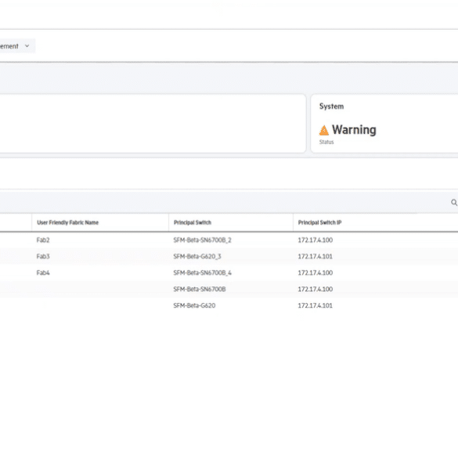Open switch SFM-Beta-SN6700B

(x=200, y=289)
